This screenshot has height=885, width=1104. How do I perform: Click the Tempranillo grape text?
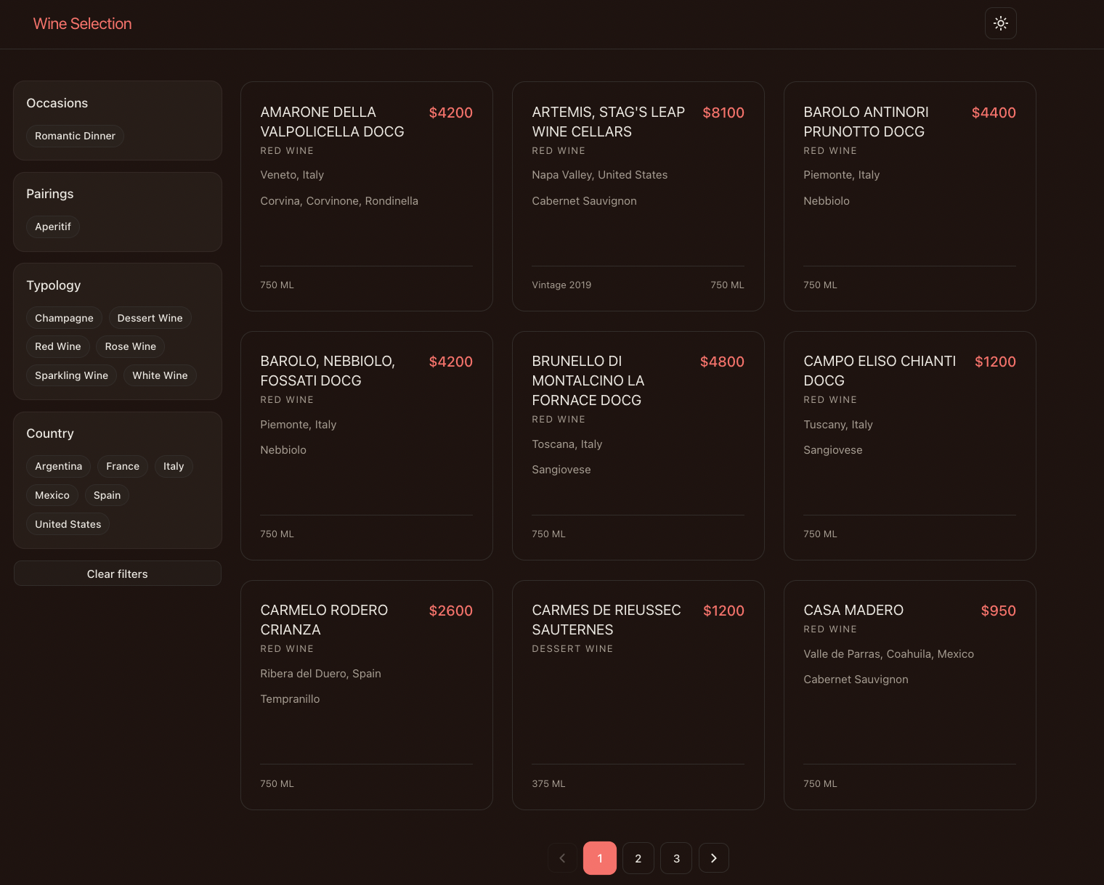pos(290,699)
